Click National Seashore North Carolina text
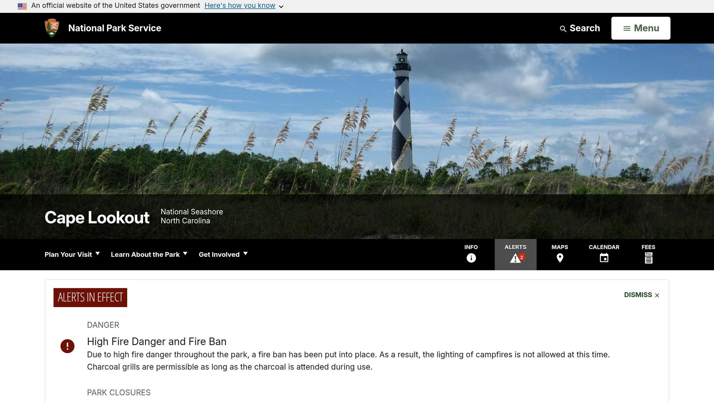 (x=192, y=216)
